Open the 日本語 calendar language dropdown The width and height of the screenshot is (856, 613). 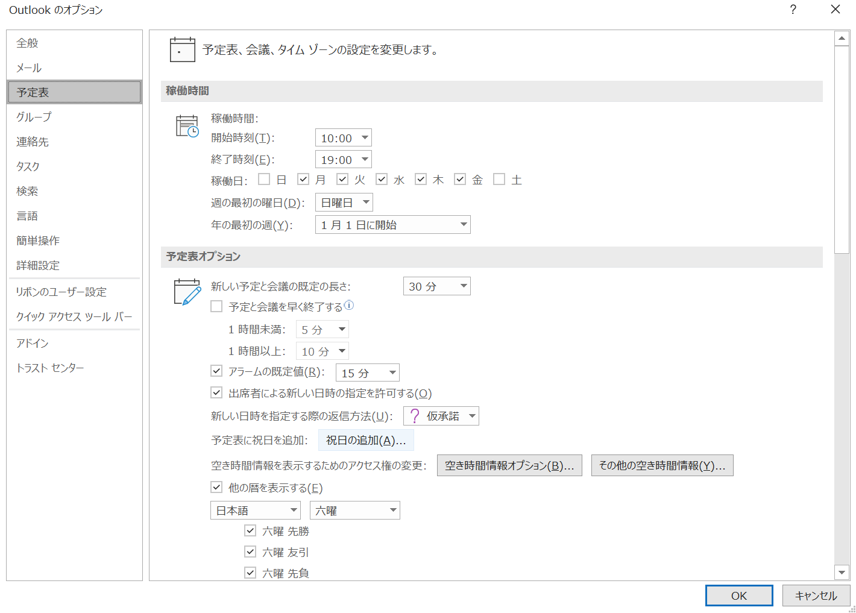(x=256, y=511)
